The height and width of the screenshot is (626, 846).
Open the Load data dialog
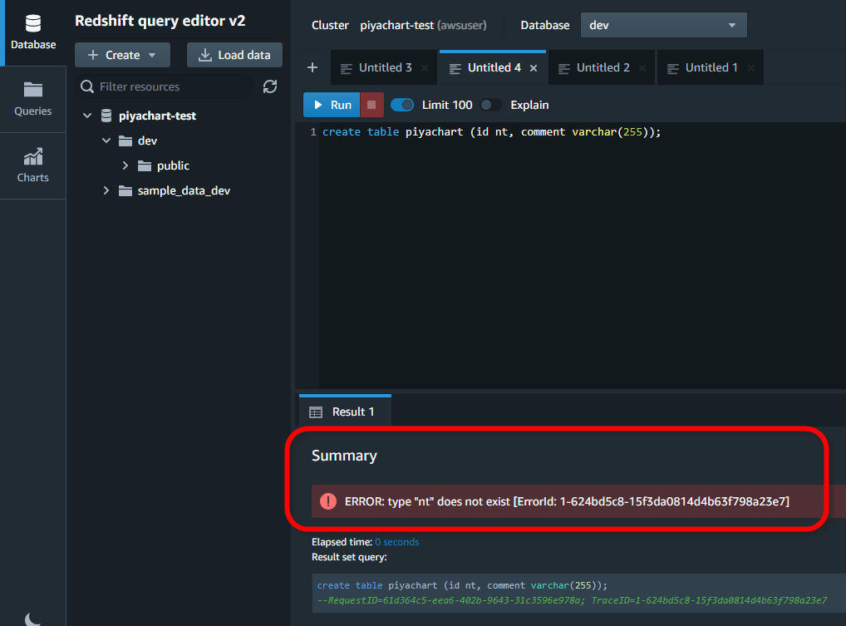click(234, 54)
